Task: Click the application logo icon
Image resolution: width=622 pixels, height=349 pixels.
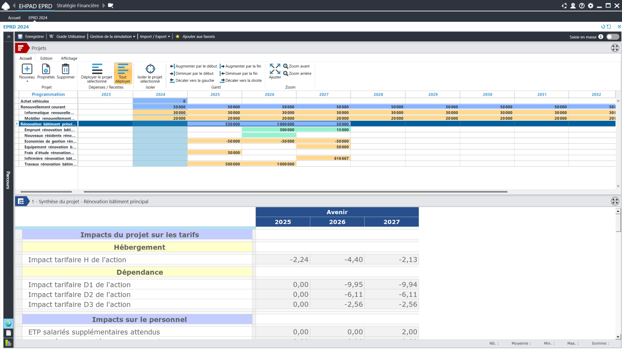Action: tap(6, 6)
